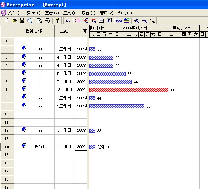Click the 13工作日 duration cell

pyautogui.click(x=64, y=90)
